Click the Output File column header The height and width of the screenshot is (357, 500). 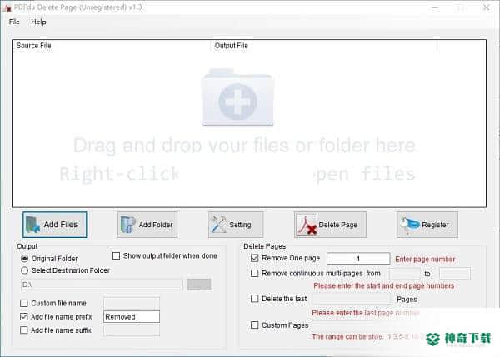[x=323, y=46]
